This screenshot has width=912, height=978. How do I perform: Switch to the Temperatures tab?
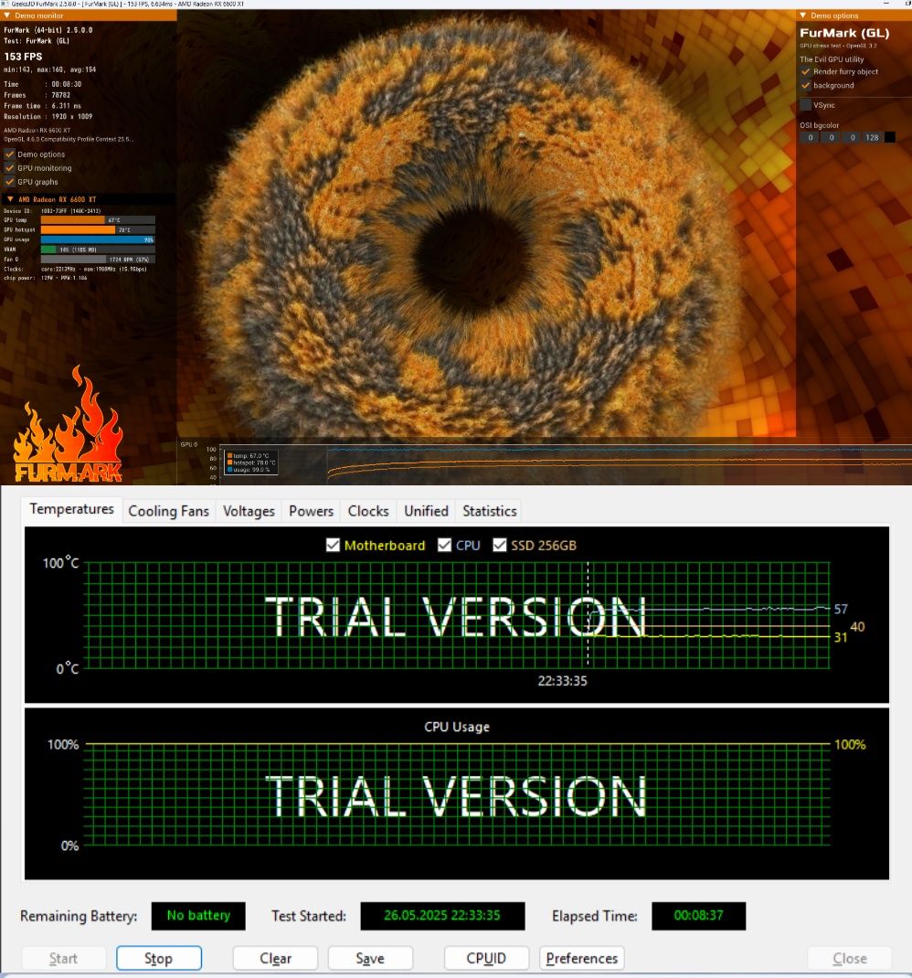click(72, 509)
